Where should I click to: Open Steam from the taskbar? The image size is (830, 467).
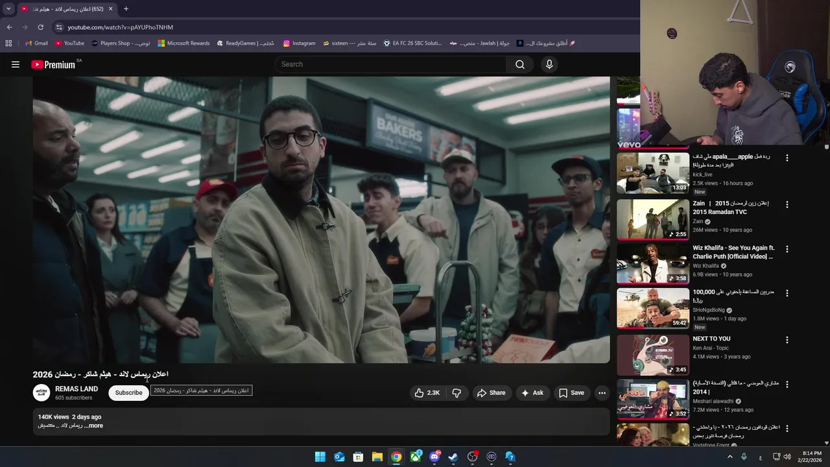[x=453, y=457]
